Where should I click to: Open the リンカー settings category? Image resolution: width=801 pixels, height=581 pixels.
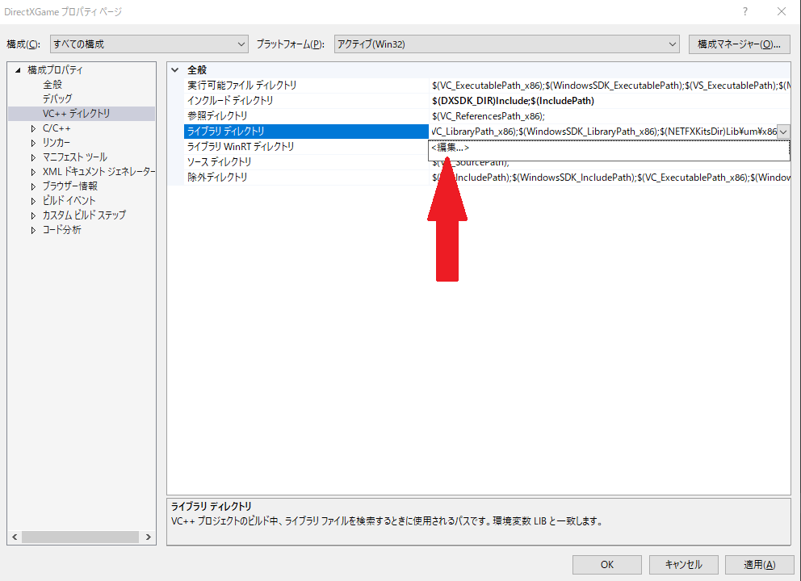pyautogui.click(x=57, y=143)
